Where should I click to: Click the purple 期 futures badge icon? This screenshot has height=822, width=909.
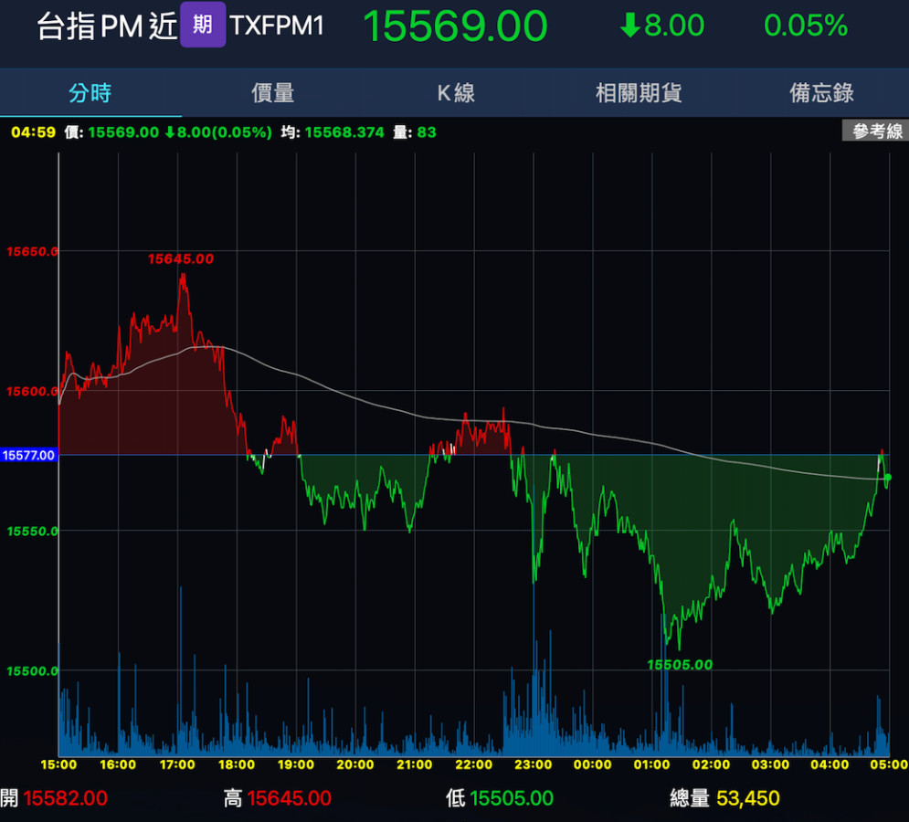point(203,25)
